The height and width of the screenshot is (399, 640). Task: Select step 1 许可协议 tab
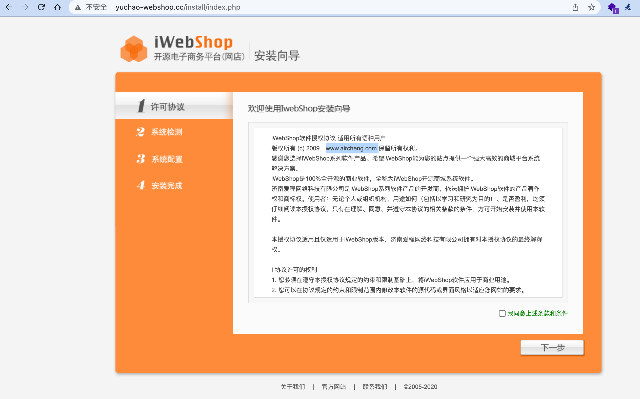[167, 107]
